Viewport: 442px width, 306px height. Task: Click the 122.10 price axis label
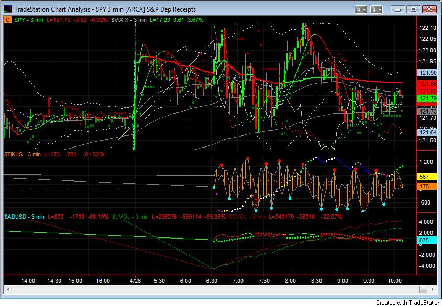point(427,28)
